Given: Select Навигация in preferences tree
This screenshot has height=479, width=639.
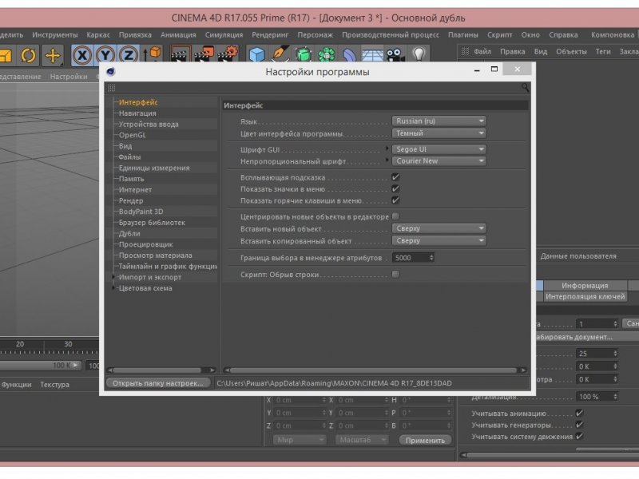Looking at the screenshot, I should [137, 113].
